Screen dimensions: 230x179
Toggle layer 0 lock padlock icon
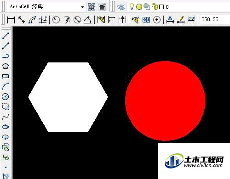pyautogui.click(x=155, y=6)
